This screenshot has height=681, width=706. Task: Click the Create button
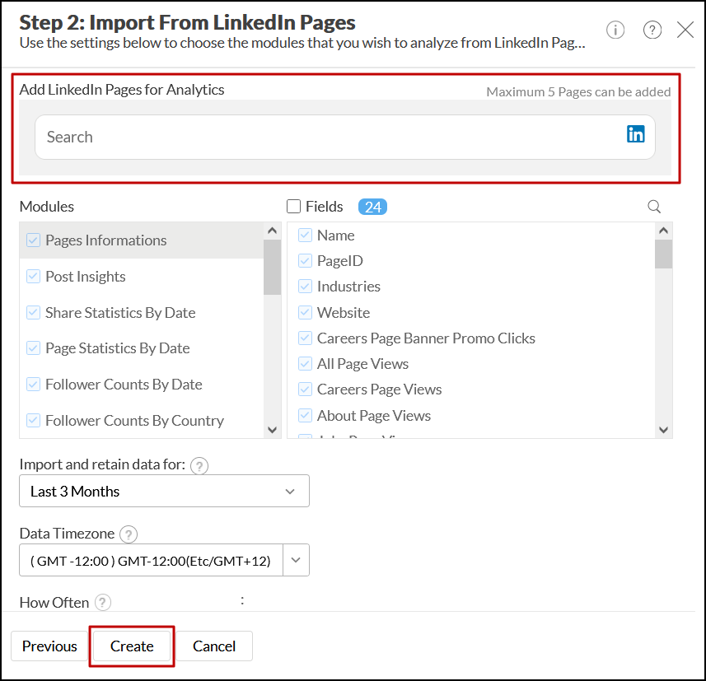(132, 646)
